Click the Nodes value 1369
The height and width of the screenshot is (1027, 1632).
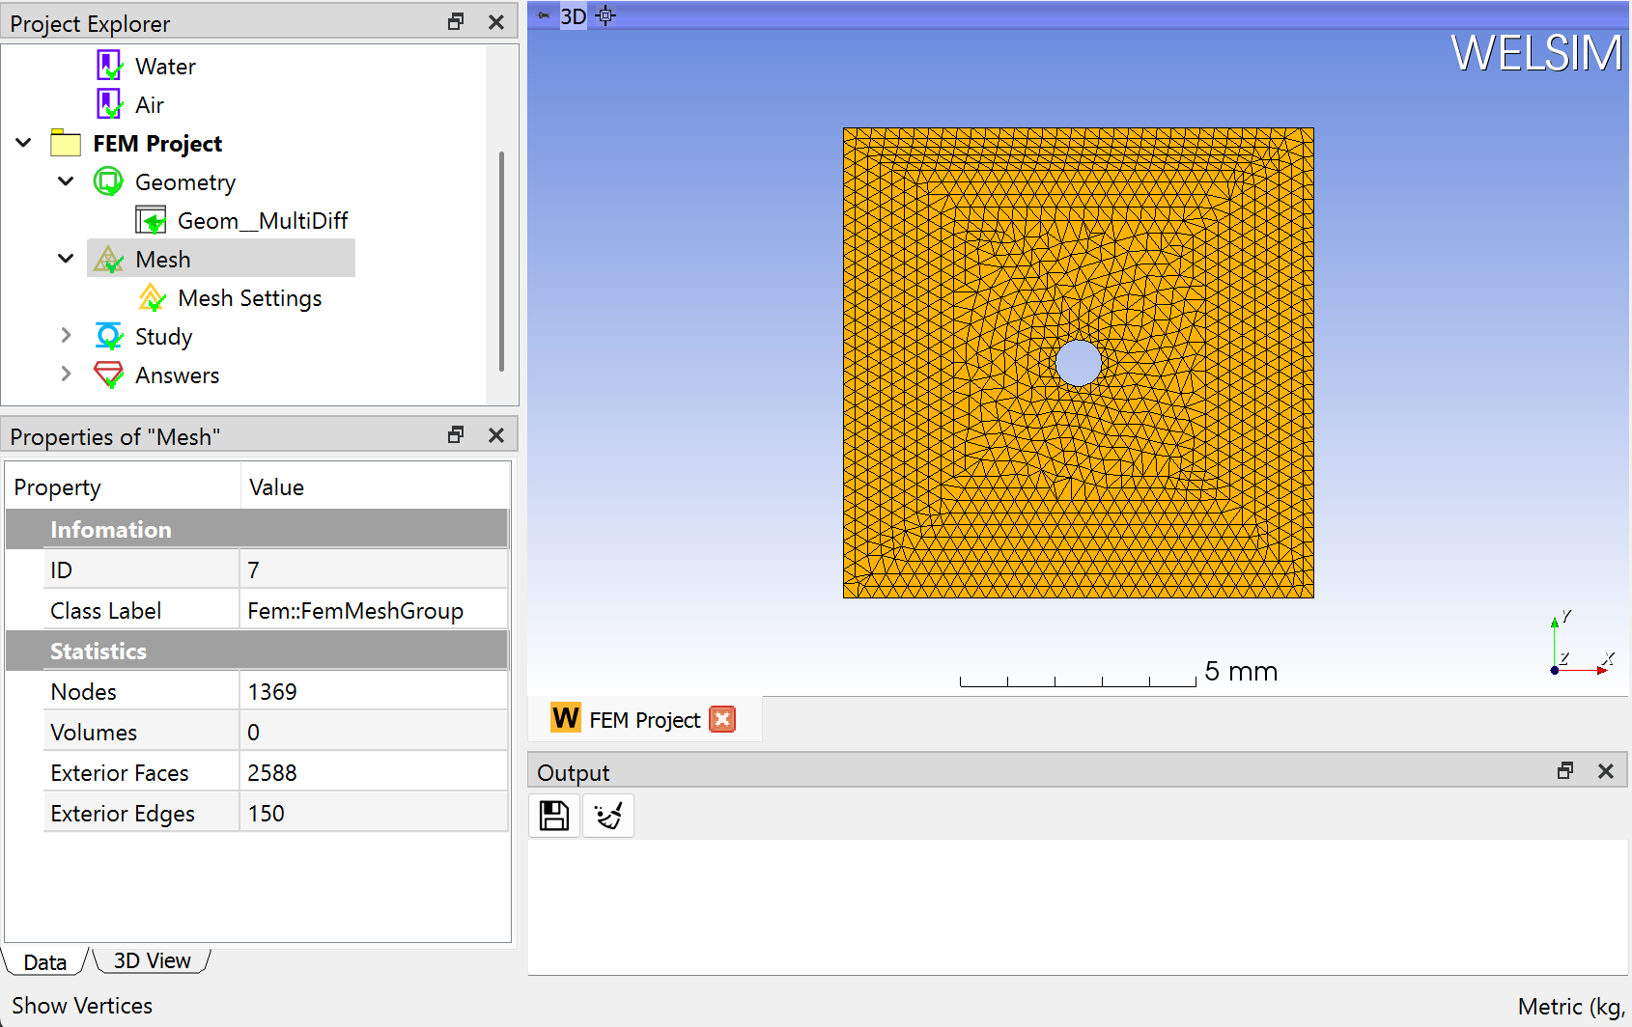pyautogui.click(x=374, y=691)
